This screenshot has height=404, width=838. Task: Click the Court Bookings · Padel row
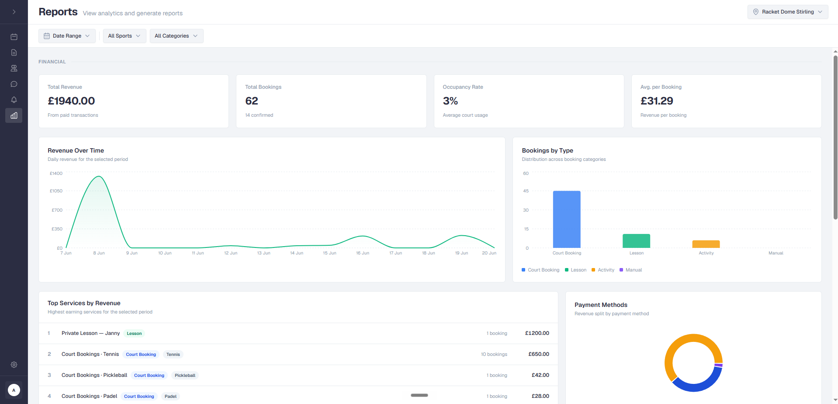[298, 396]
